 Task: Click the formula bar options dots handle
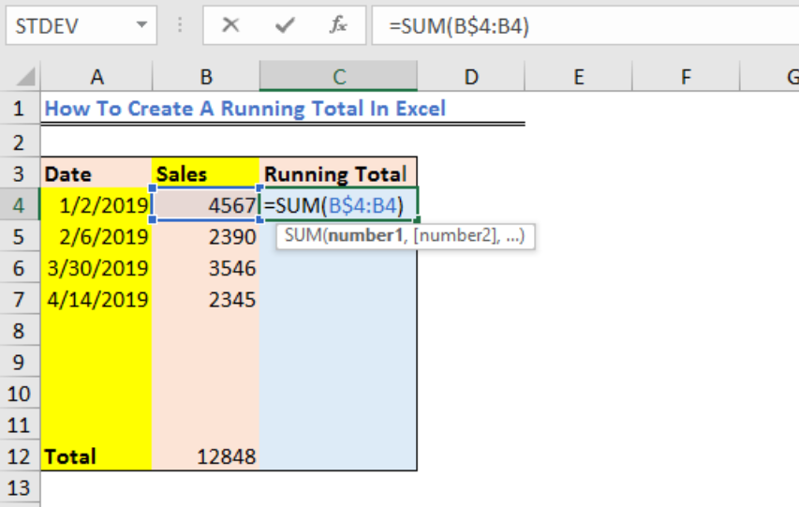tap(179, 24)
